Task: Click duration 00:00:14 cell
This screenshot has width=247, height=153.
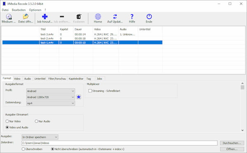Action: click(x=80, y=34)
